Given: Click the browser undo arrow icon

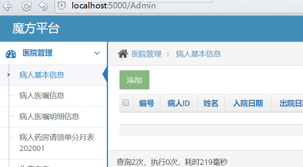Looking at the screenshot, I should tap(44, 6).
